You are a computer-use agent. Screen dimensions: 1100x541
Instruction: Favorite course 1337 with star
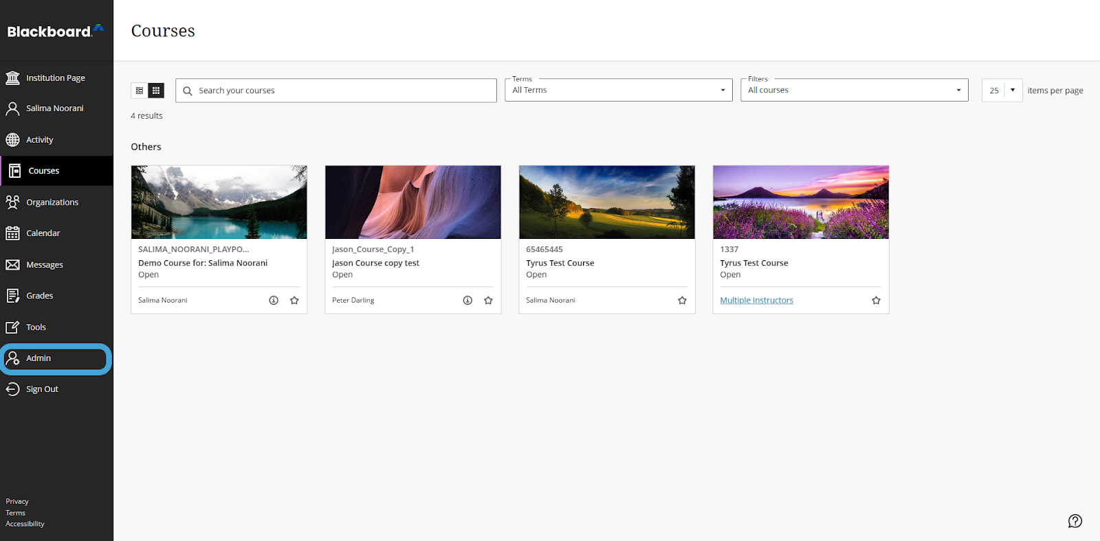(x=876, y=300)
